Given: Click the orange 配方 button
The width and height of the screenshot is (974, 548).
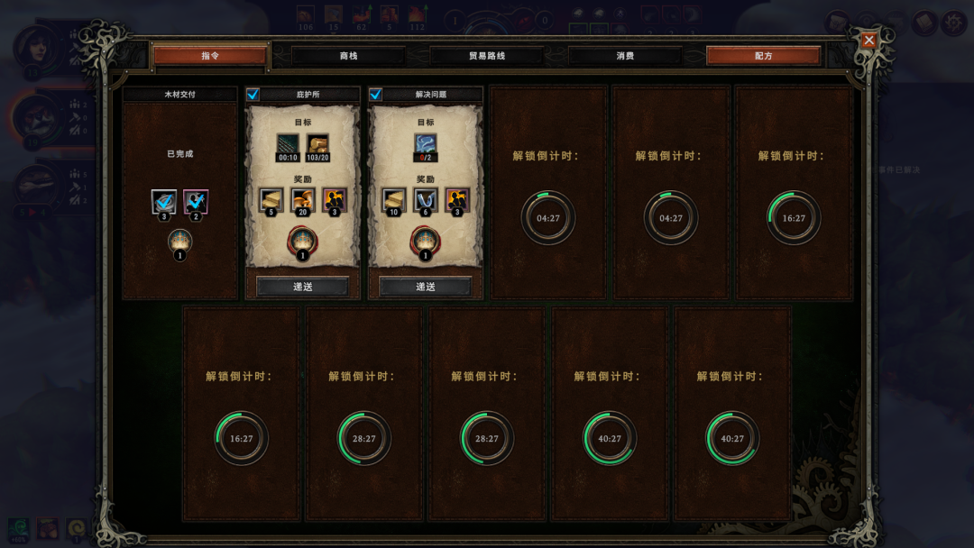Looking at the screenshot, I should [764, 56].
